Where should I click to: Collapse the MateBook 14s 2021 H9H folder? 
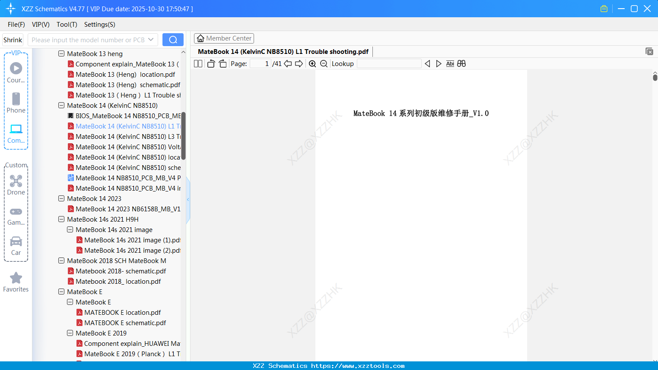click(x=61, y=219)
